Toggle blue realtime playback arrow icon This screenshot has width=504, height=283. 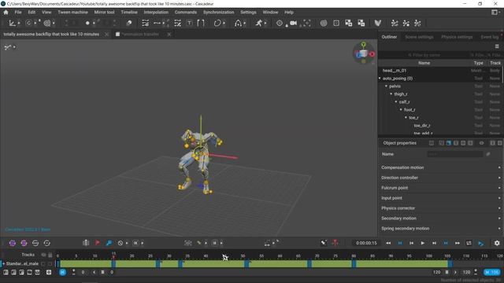tap(480, 243)
